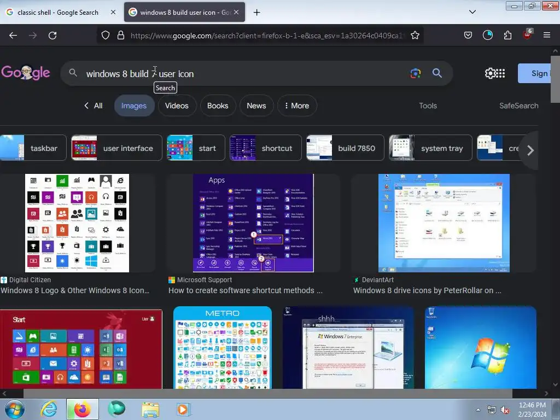Search by image with Google Lens icon
The height and width of the screenshot is (420, 560).
[x=416, y=73]
